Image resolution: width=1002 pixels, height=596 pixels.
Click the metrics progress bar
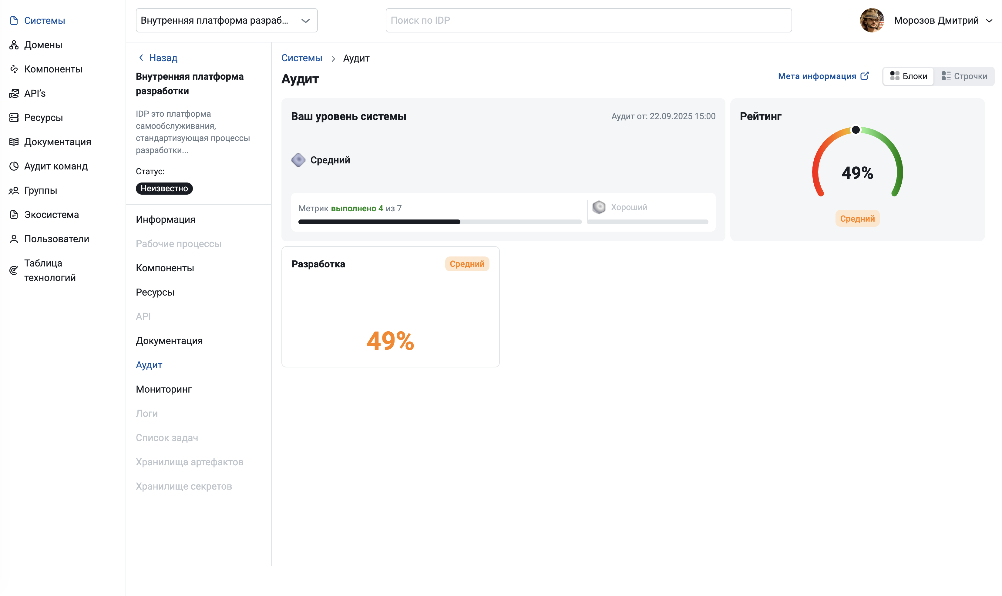(439, 222)
